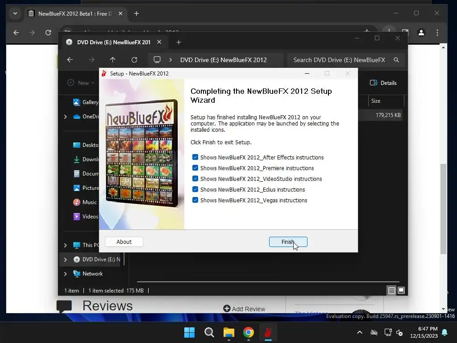The height and width of the screenshot is (343, 457).
Task: Open Videos folder in sidebar
Action: [x=86, y=217]
